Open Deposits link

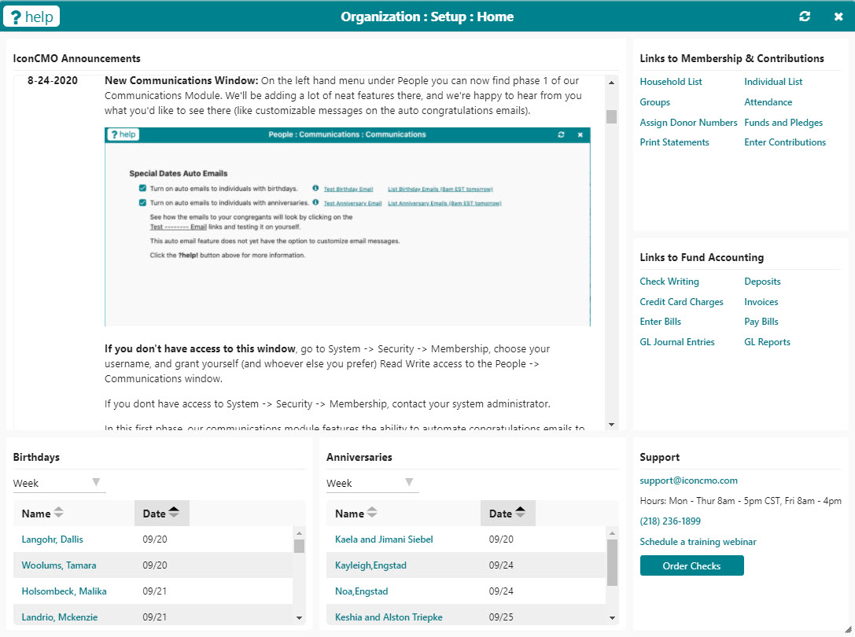tap(762, 282)
